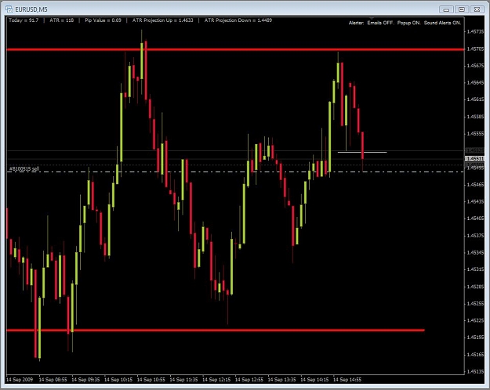Restore the EURUSD,M5 chart window size
Viewport: 490px width, 390px height.
click(x=462, y=9)
